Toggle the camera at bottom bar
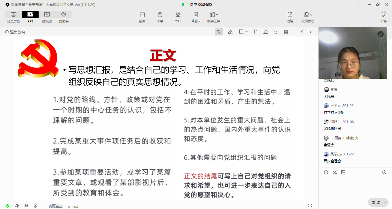 35,206
